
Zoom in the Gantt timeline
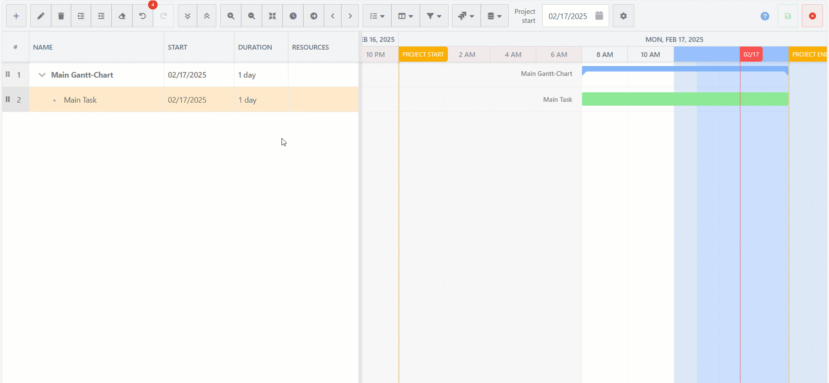pos(231,16)
